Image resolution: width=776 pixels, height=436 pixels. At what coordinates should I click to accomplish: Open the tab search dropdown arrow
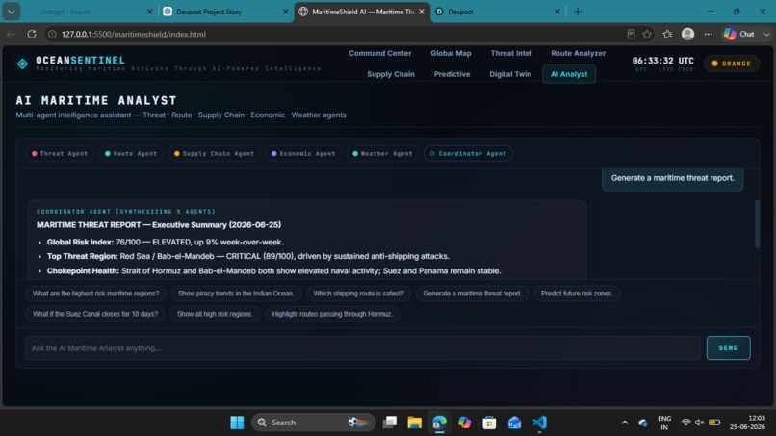[11, 12]
